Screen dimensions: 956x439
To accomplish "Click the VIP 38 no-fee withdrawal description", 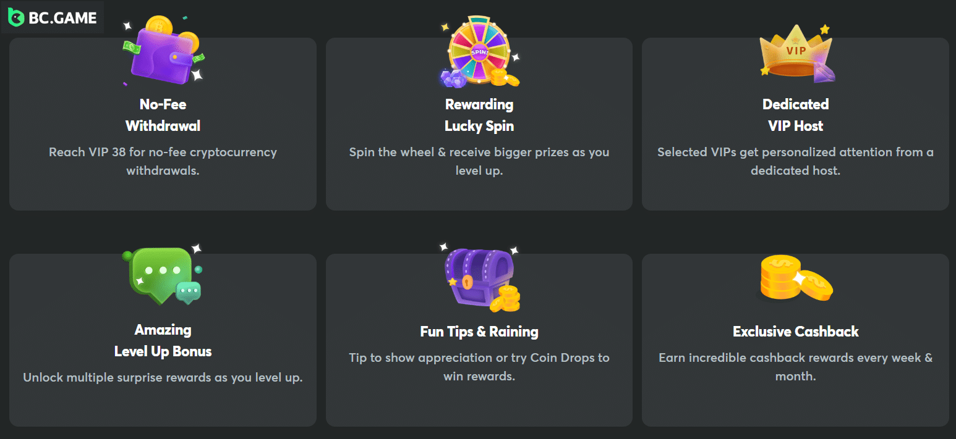I will click(163, 161).
